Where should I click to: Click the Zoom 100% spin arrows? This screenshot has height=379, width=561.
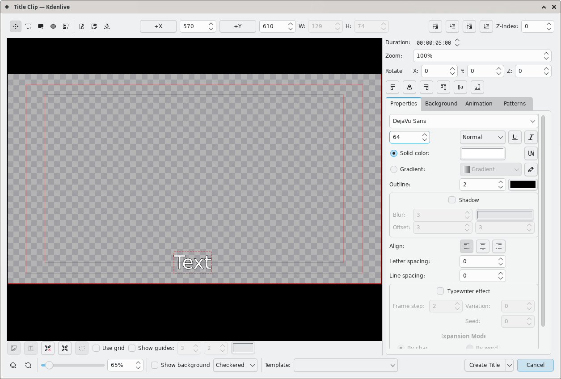click(546, 56)
